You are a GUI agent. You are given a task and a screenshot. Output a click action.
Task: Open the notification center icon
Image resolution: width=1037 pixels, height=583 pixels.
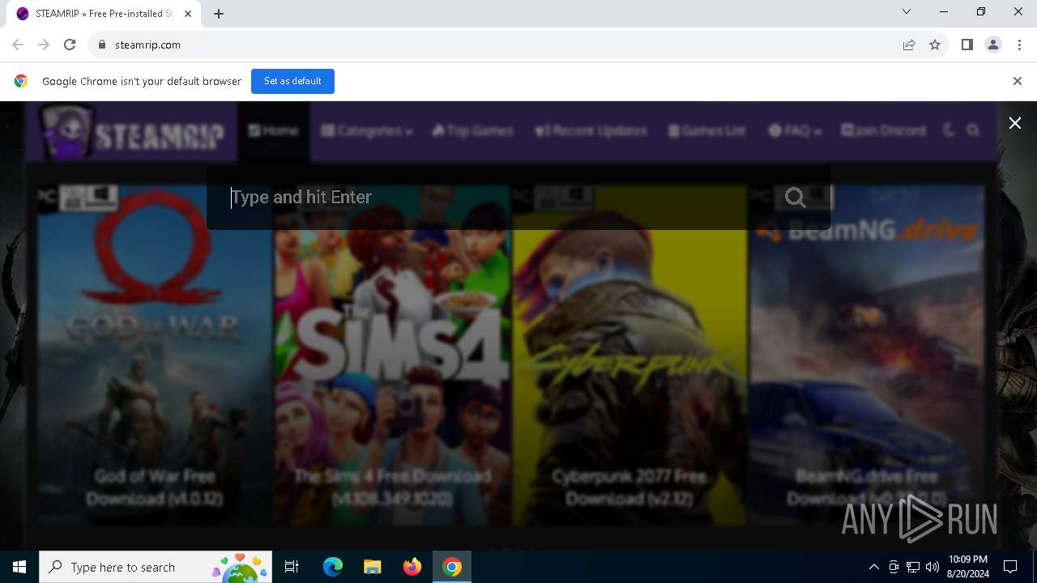pos(1010,567)
